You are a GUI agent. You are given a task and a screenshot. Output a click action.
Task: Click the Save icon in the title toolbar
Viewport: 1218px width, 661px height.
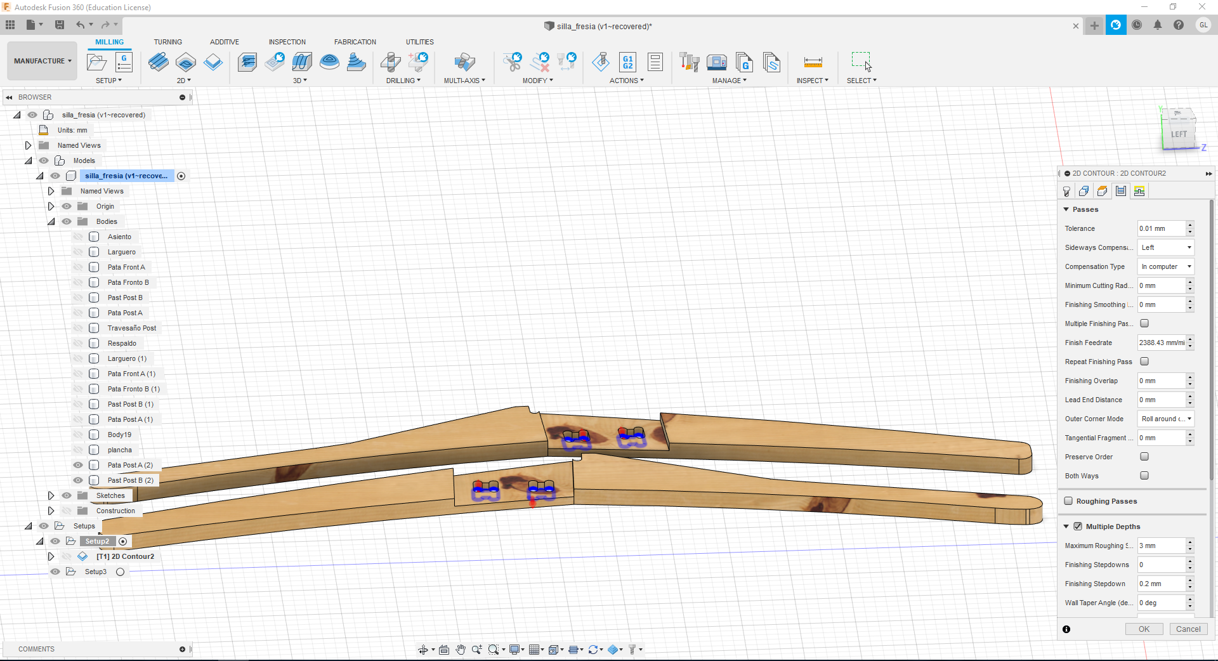60,25
